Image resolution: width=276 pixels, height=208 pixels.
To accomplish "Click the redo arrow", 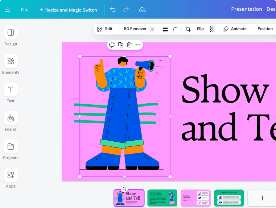I will click(x=126, y=10).
